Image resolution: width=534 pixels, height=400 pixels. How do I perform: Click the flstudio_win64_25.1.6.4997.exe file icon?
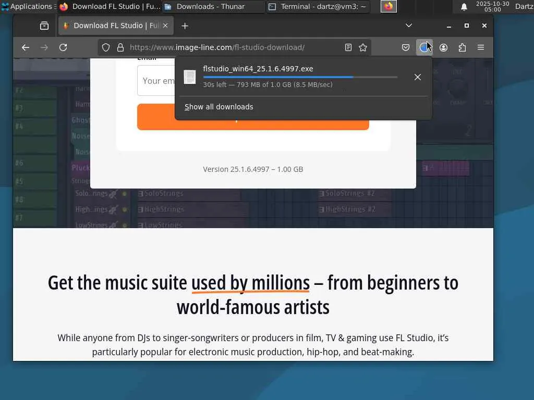coord(190,77)
